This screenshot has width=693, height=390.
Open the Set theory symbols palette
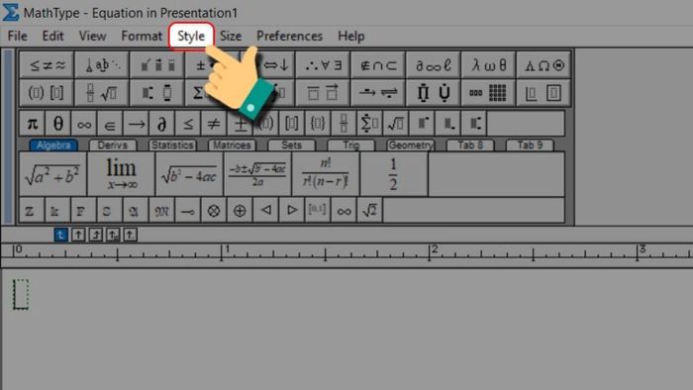pos(378,65)
